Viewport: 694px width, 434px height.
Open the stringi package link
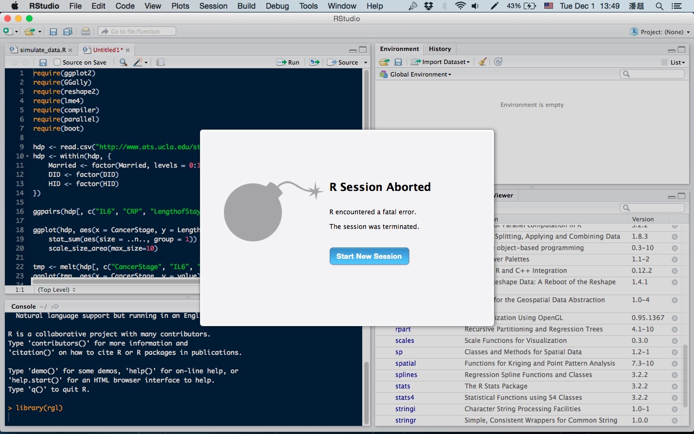405,409
